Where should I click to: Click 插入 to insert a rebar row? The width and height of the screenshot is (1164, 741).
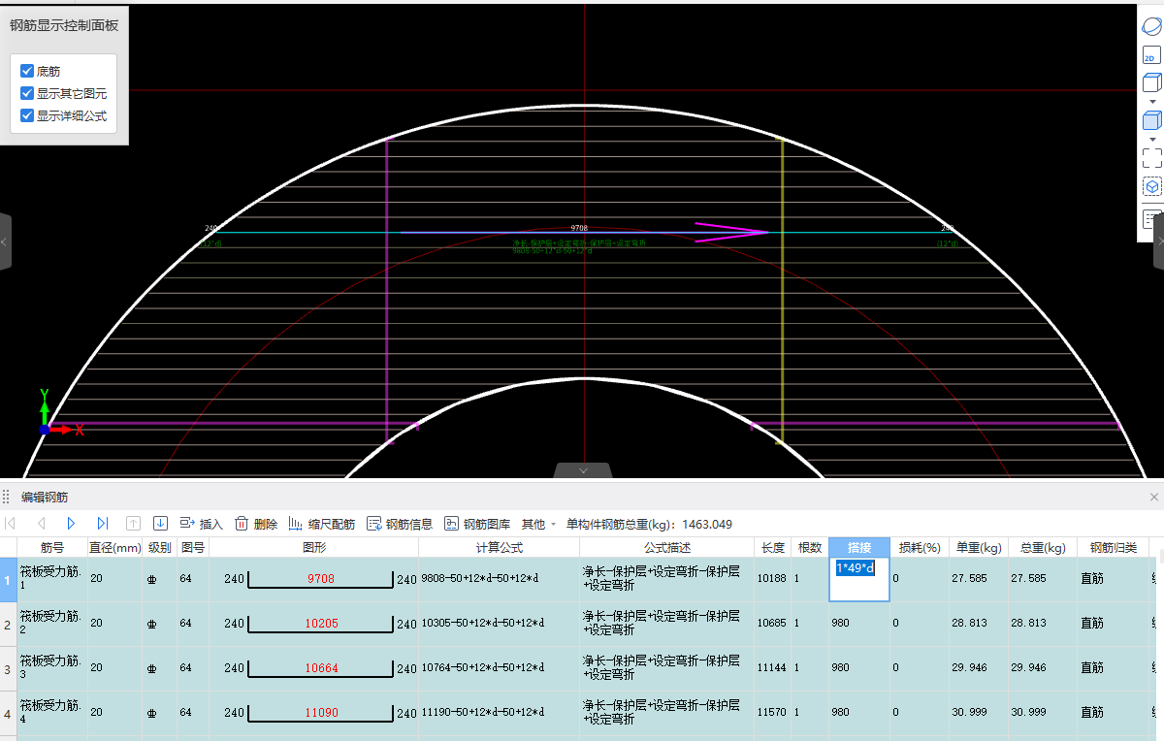(x=201, y=524)
